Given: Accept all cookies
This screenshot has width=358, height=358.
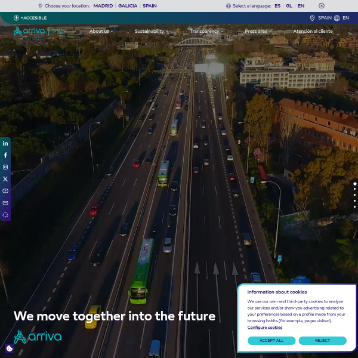Looking at the screenshot, I should coord(271,341).
